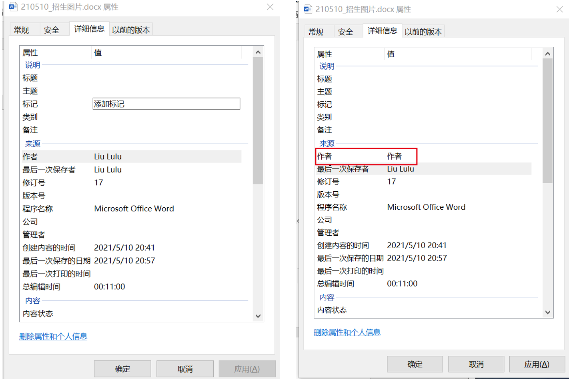The width and height of the screenshot is (569, 379).
Task: Close the right properties dialog
Action: (559, 9)
